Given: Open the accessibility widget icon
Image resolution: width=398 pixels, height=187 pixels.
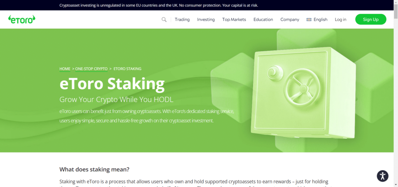Looking at the screenshot, I should tap(382, 176).
